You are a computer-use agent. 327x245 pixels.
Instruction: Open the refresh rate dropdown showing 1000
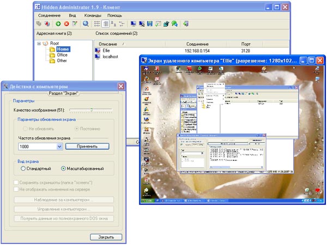[x=59, y=146]
